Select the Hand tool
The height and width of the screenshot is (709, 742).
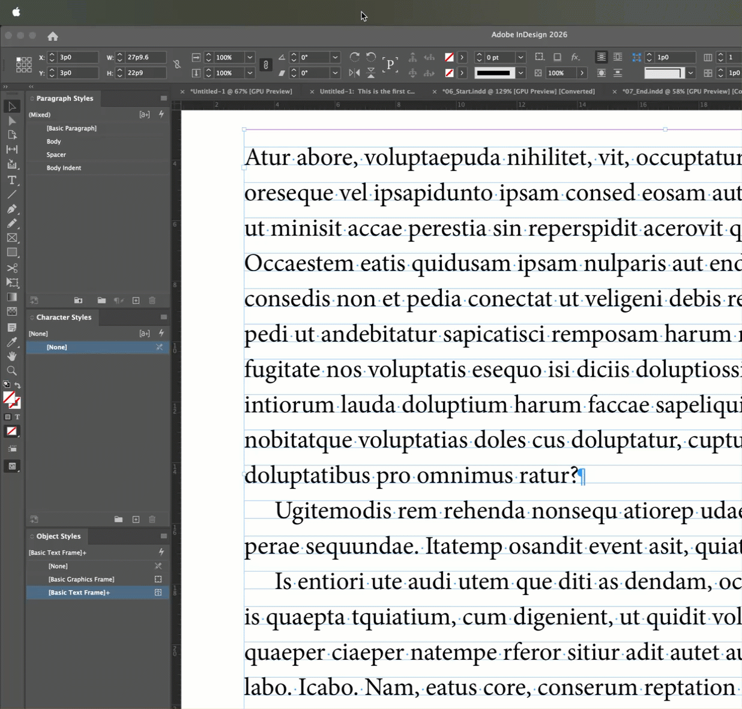pyautogui.click(x=12, y=356)
